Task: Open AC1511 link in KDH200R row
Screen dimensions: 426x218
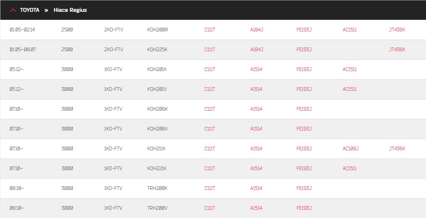Action: [x=350, y=30]
